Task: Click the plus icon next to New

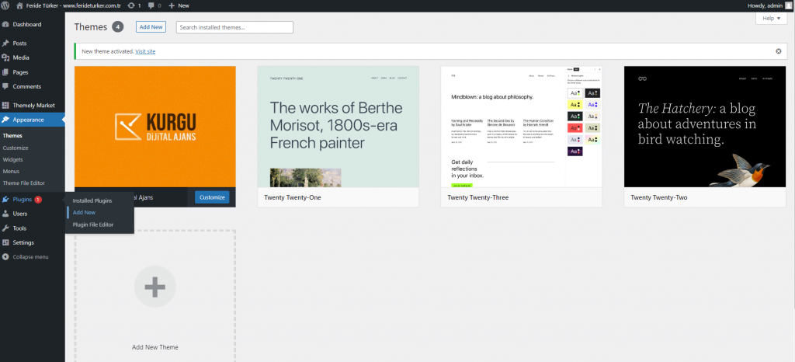Action: click(x=172, y=5)
